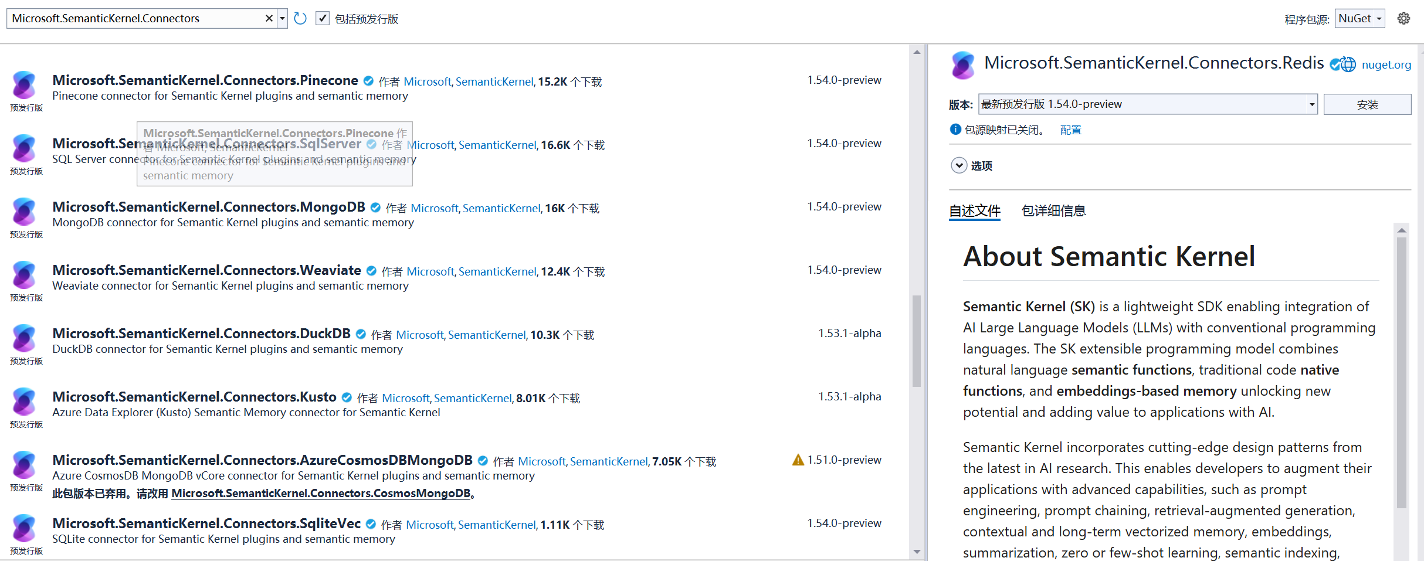
Task: Click the globe icon beside nuget.org
Action: coord(1348,64)
